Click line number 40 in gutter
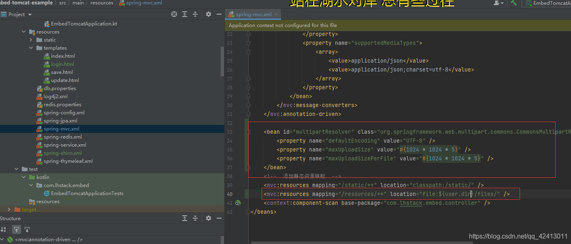 (x=230, y=194)
